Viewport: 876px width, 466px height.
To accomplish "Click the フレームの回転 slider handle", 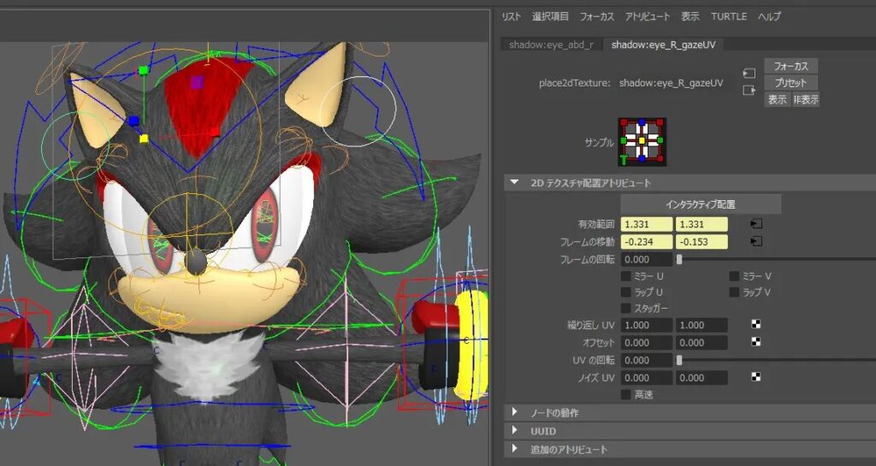I will point(679,259).
